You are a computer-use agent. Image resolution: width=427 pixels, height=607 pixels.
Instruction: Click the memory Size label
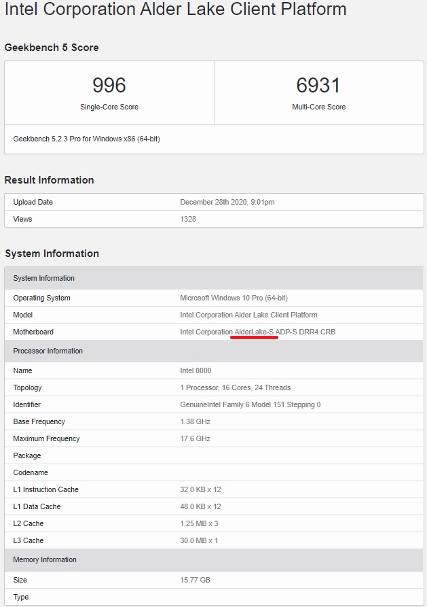coord(20,580)
